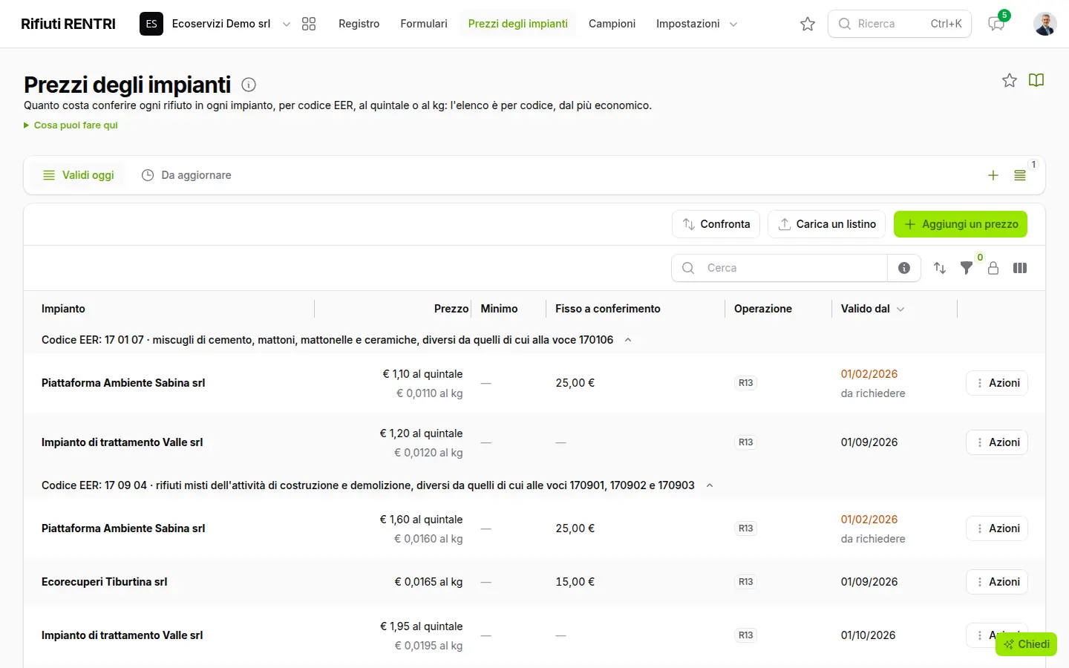Click the sort arrows icon
Viewport: 1069px width, 668px height.
tap(940, 268)
